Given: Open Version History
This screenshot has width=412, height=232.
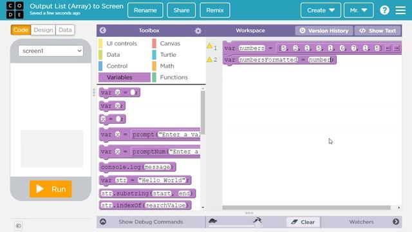Looking at the screenshot, I should point(324,31).
